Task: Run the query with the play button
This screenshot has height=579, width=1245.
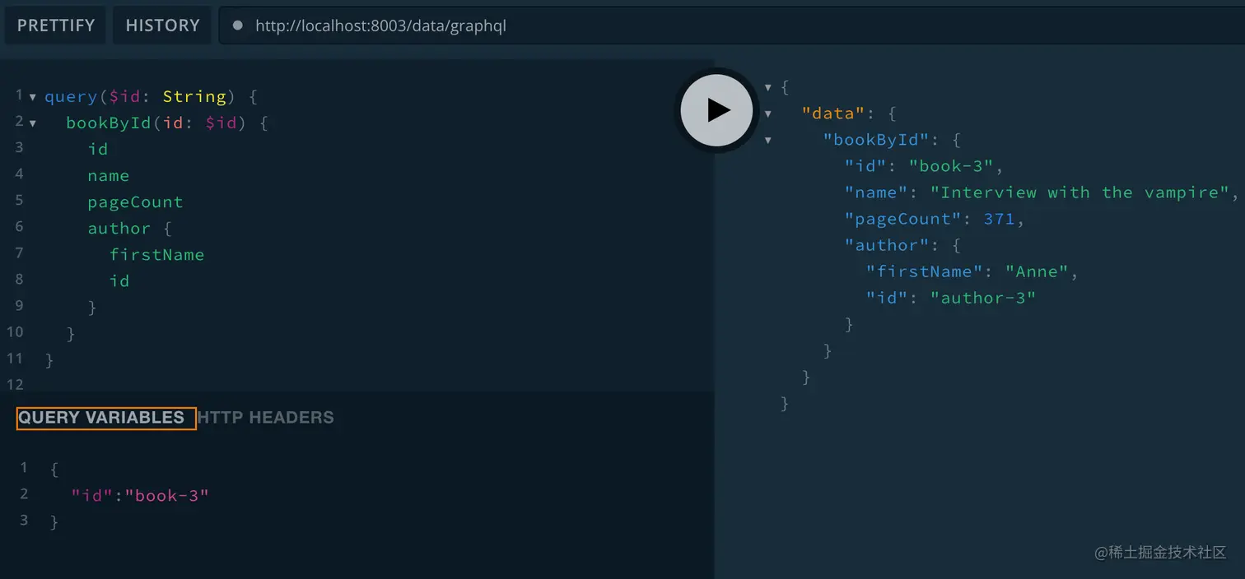Action: pyautogui.click(x=716, y=110)
